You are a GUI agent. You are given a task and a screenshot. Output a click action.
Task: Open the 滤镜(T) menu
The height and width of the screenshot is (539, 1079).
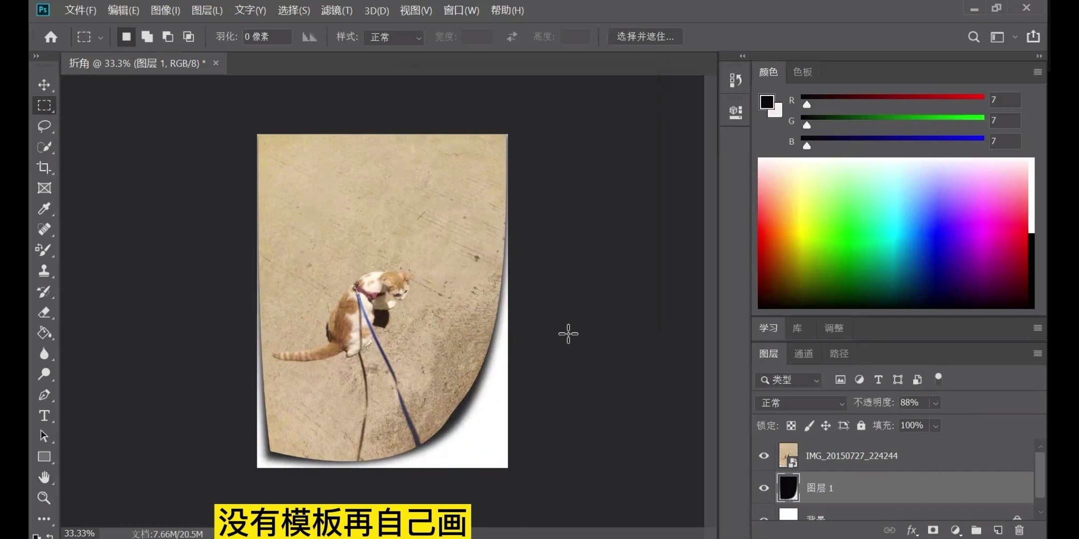pyautogui.click(x=336, y=10)
